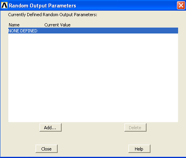Image resolution: width=186 pixels, height=158 pixels.
Task: Click the blank gray area below the Delete button
Action: point(135,137)
